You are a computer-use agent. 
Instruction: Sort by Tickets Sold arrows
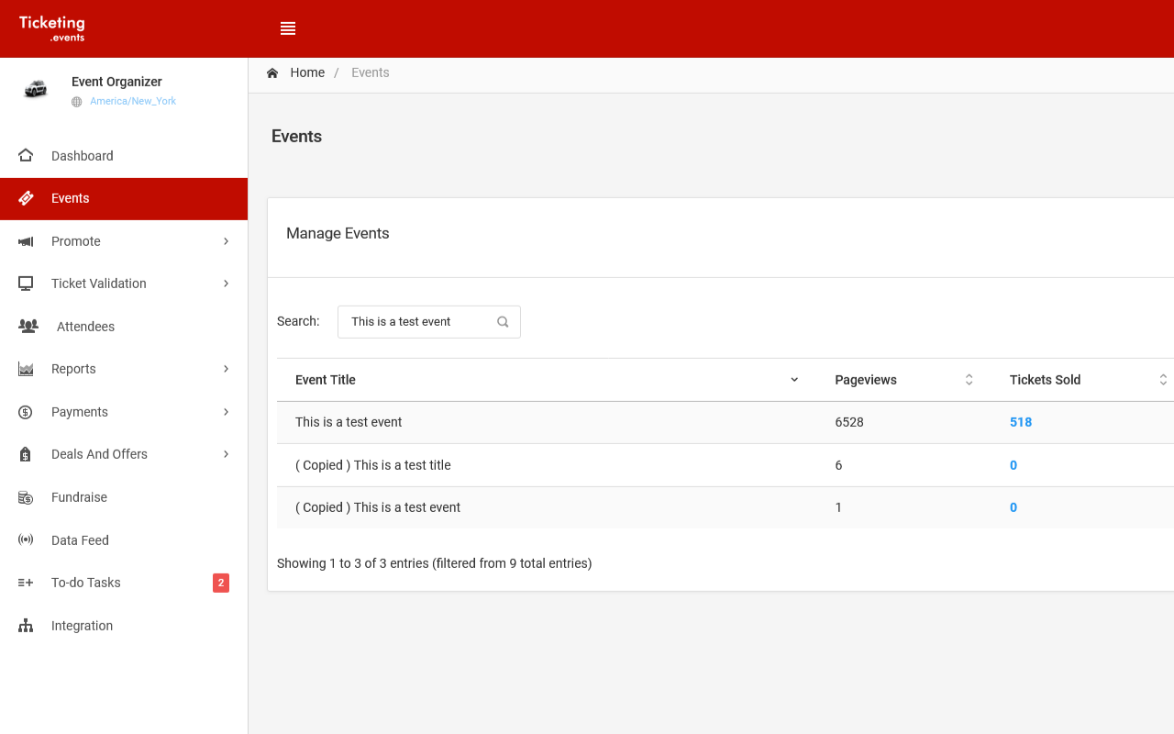coord(1163,380)
